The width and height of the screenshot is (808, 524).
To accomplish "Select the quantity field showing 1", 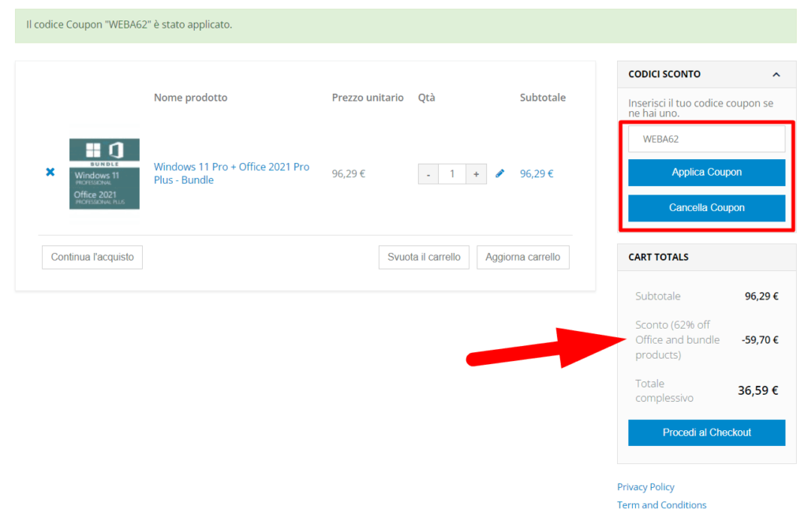I will click(452, 174).
